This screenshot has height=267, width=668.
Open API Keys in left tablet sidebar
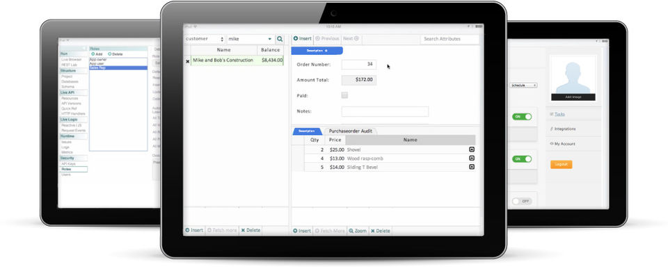tap(68, 163)
